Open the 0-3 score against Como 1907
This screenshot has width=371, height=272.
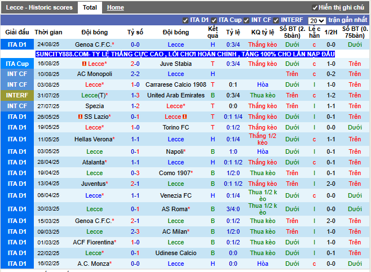(135, 173)
